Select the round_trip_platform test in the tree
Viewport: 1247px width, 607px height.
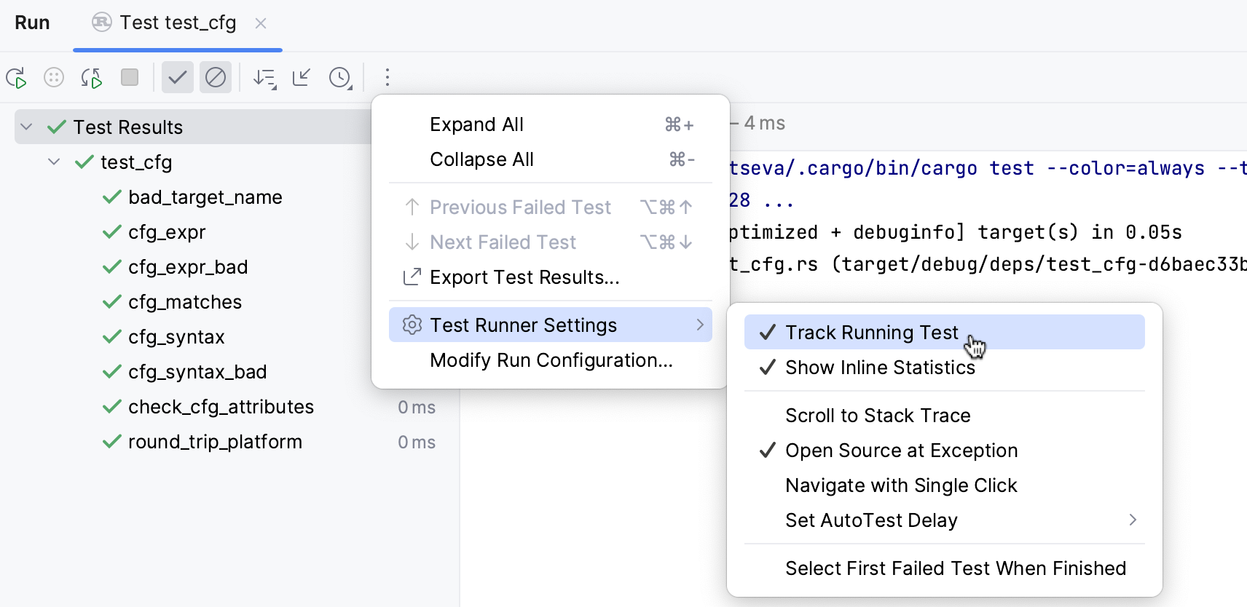tap(214, 442)
